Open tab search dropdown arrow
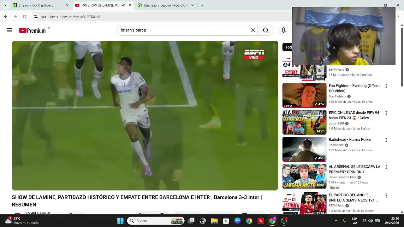Image resolution: width=404 pixels, height=227 pixels. click(x=5, y=5)
